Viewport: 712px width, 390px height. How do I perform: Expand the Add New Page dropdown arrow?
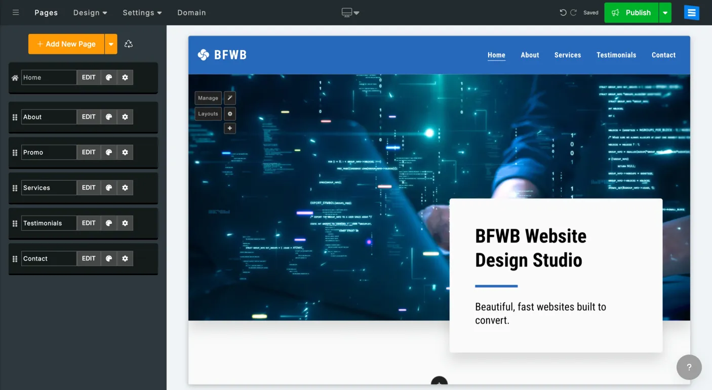(111, 44)
